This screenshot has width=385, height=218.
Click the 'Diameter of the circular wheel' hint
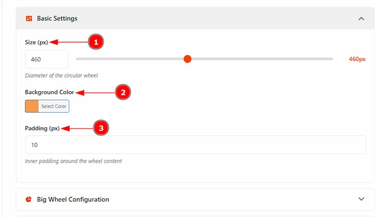[x=61, y=76]
